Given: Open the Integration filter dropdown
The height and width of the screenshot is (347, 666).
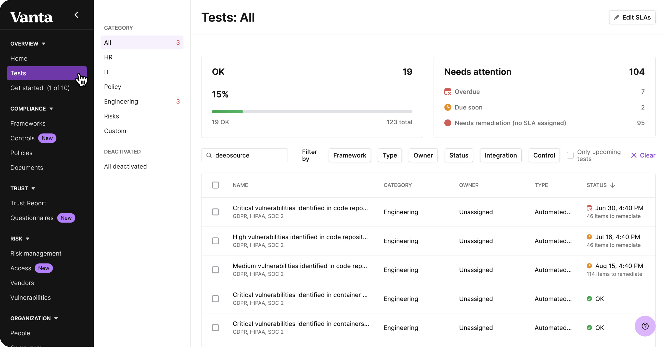Looking at the screenshot, I should pyautogui.click(x=501, y=155).
